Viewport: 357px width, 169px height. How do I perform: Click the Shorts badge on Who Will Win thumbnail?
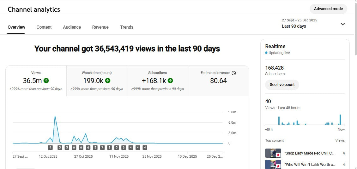pos(278,166)
